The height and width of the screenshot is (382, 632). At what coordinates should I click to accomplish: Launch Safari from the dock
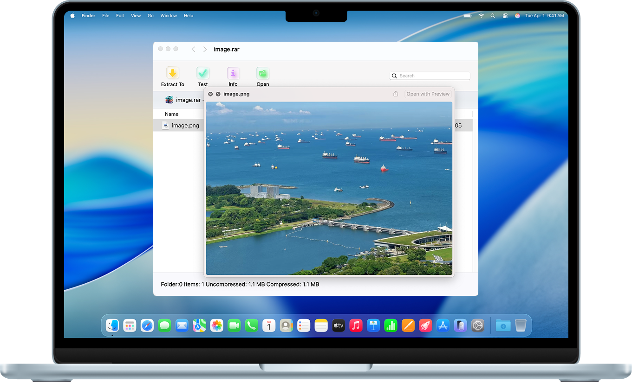147,325
